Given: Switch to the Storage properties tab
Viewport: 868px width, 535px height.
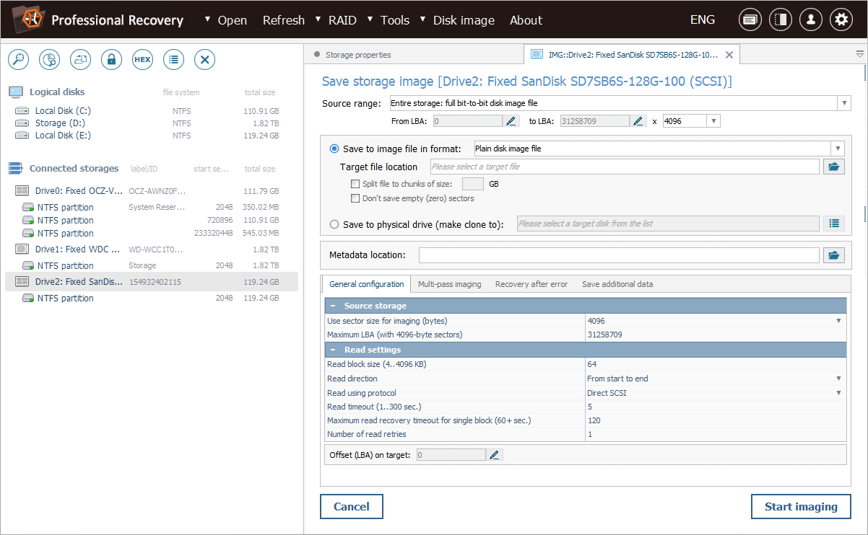Looking at the screenshot, I should [358, 55].
